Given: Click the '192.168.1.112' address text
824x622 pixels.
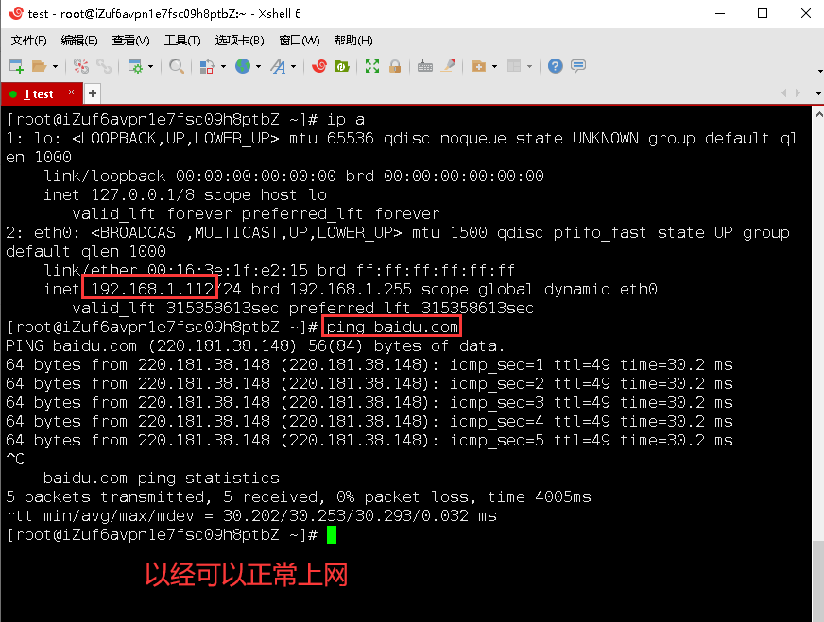Looking at the screenshot, I should 153,289.
